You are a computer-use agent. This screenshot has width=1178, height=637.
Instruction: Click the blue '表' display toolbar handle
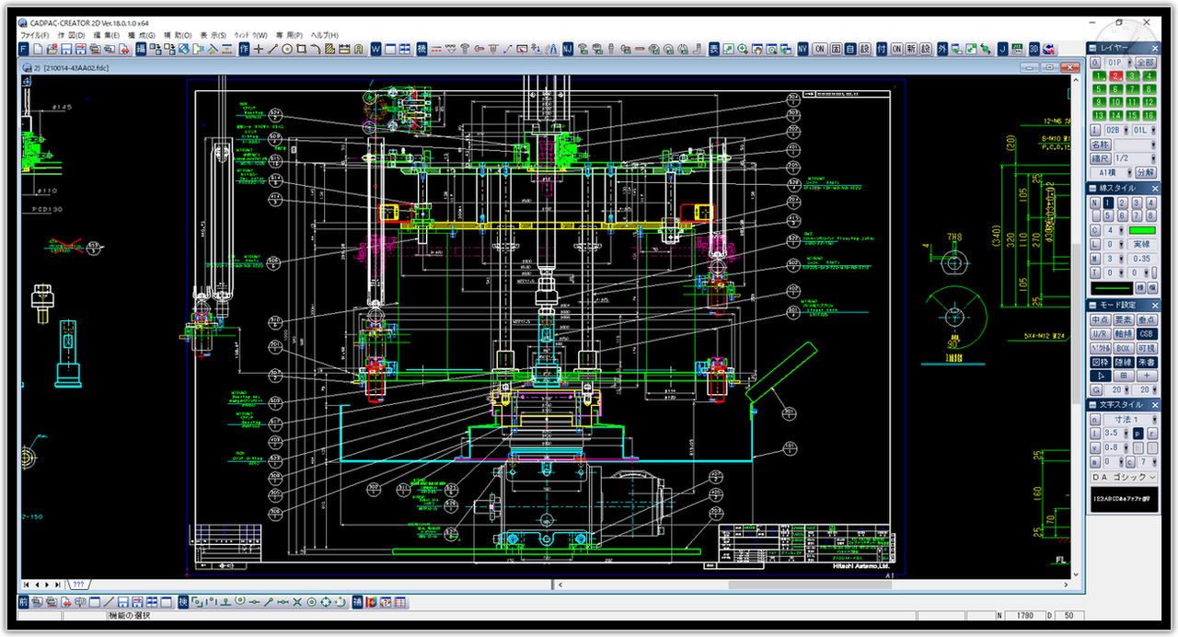point(713,48)
